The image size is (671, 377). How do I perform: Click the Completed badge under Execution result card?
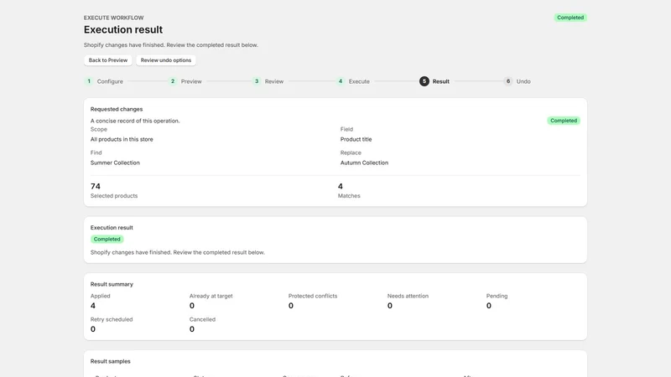[107, 240]
